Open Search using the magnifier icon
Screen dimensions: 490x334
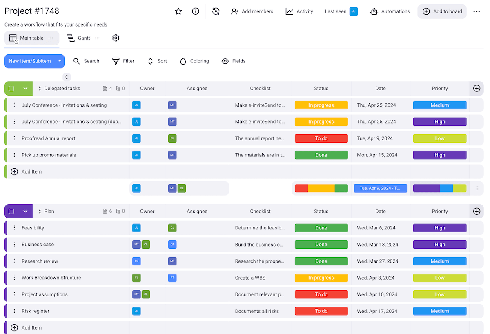77,61
